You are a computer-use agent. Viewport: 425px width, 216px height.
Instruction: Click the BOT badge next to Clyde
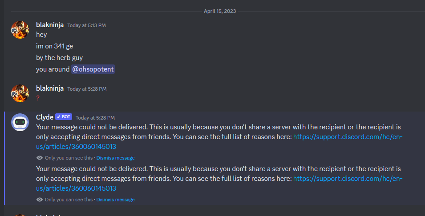(64, 117)
